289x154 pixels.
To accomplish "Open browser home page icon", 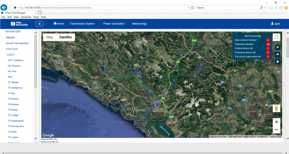I will (x=271, y=8).
